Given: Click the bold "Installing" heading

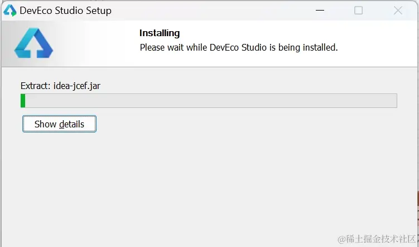Looking at the screenshot, I should point(160,33).
